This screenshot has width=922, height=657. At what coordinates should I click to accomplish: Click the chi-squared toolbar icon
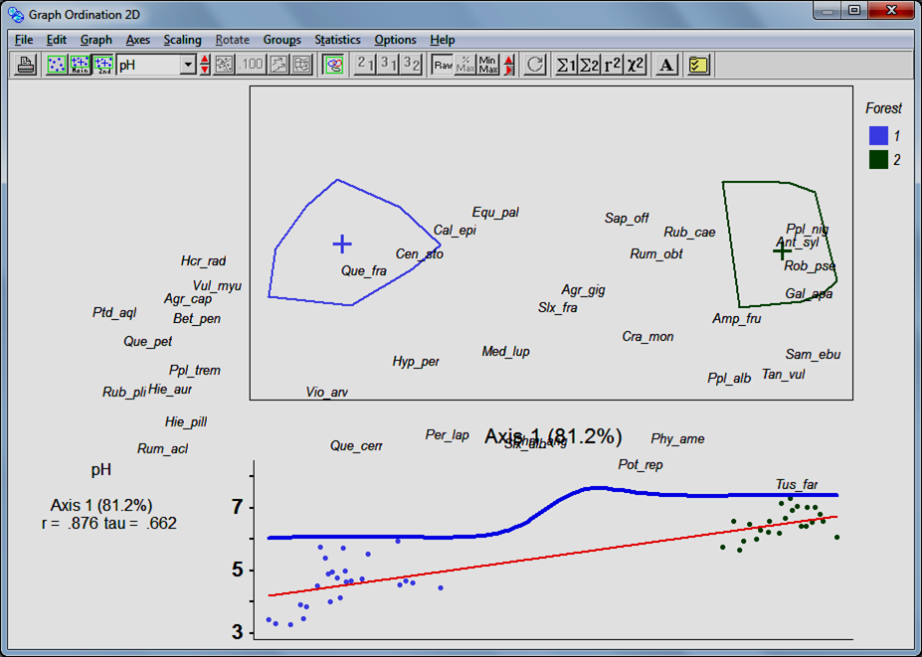(x=636, y=65)
